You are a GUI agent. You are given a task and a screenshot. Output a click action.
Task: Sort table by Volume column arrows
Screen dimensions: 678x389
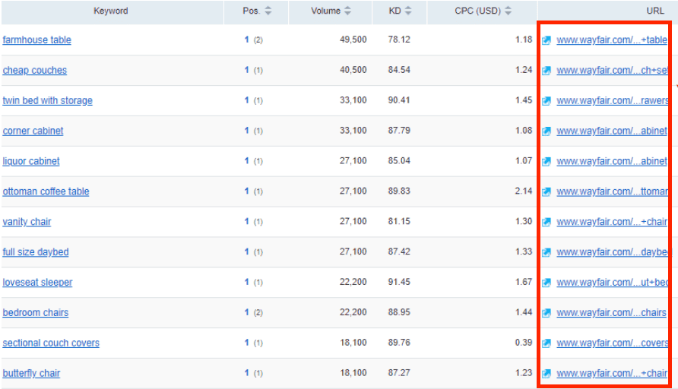[347, 11]
